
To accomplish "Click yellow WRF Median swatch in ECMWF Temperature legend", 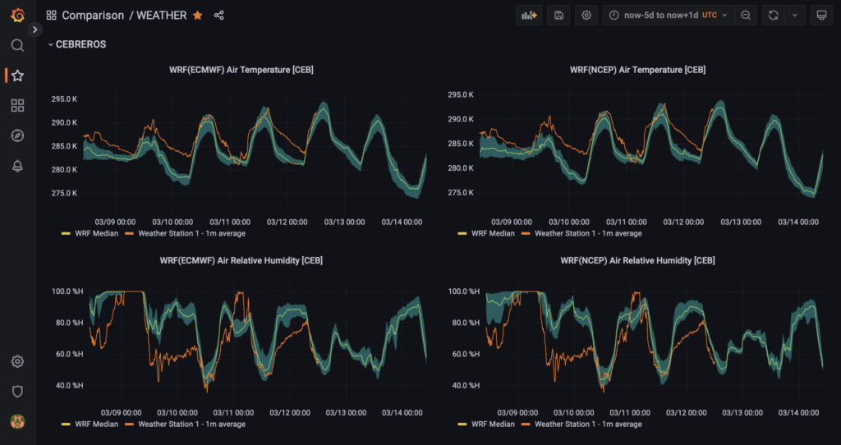I will [66, 234].
